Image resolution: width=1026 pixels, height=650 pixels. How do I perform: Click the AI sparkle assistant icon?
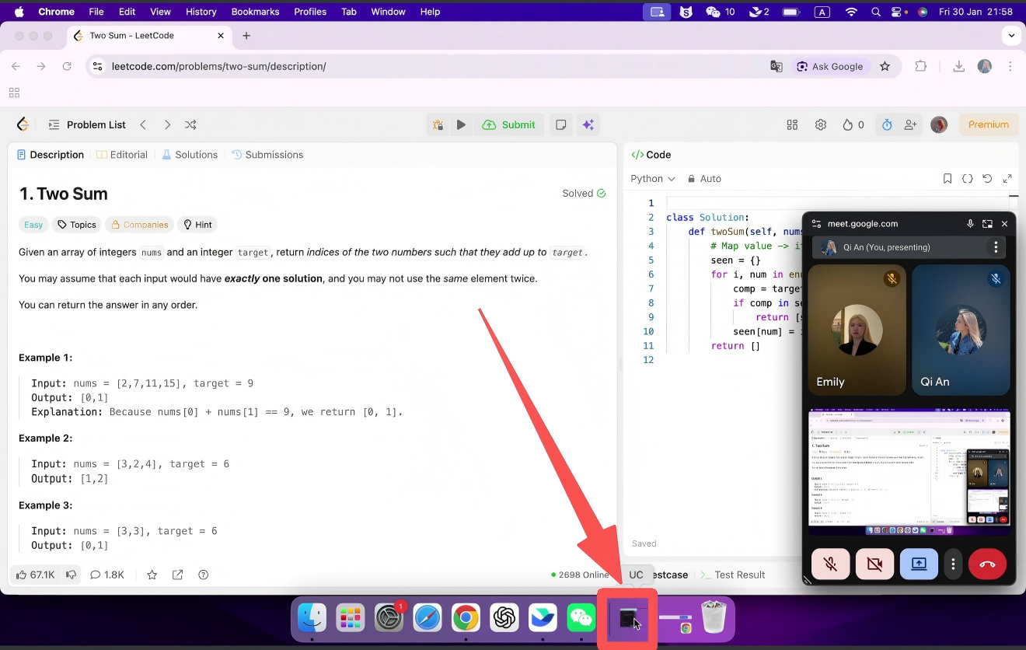(x=588, y=124)
